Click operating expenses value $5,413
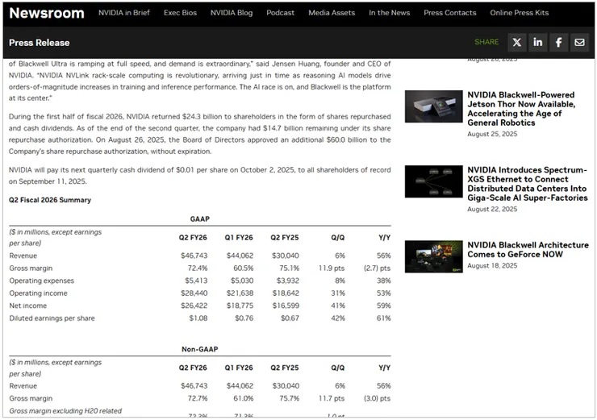The width and height of the screenshot is (597, 420). [197, 281]
